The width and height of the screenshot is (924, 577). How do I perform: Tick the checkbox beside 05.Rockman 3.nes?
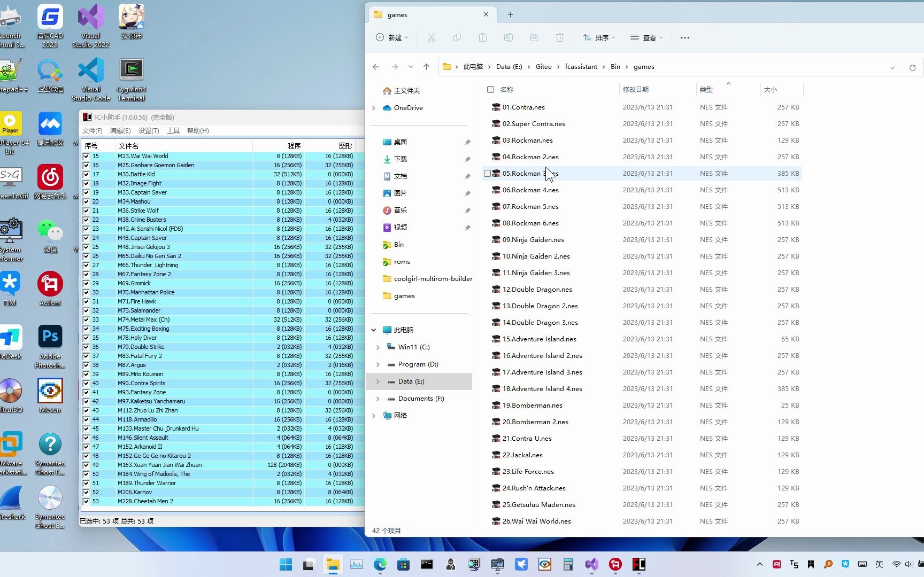[487, 174]
